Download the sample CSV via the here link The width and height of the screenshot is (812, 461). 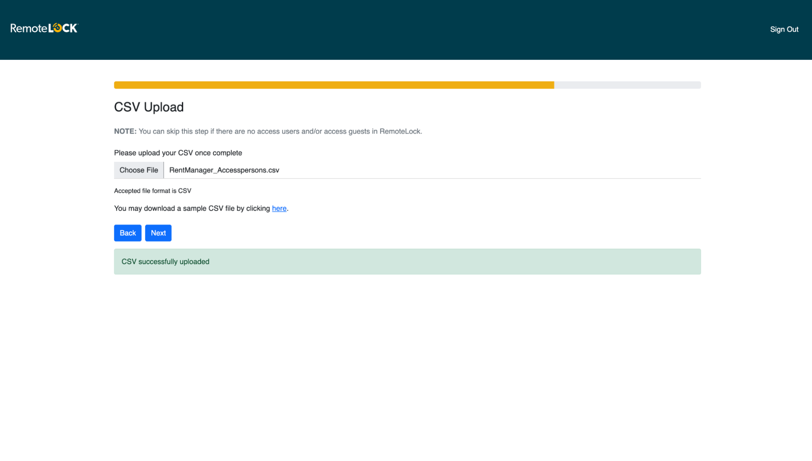279,208
